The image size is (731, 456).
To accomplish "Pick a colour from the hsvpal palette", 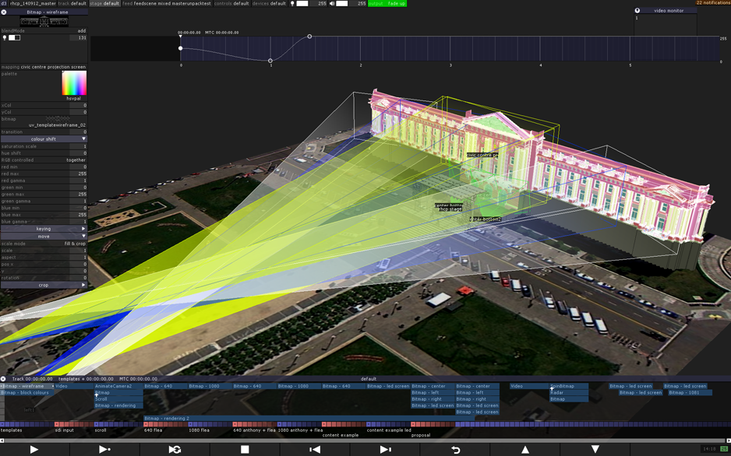I will pyautogui.click(x=74, y=83).
